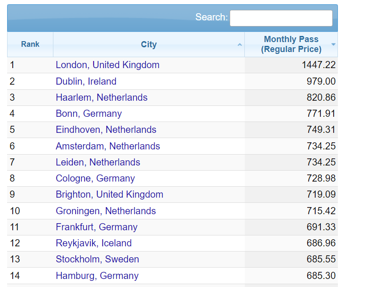Click the City column sort-up arrow icon

pyautogui.click(x=240, y=45)
